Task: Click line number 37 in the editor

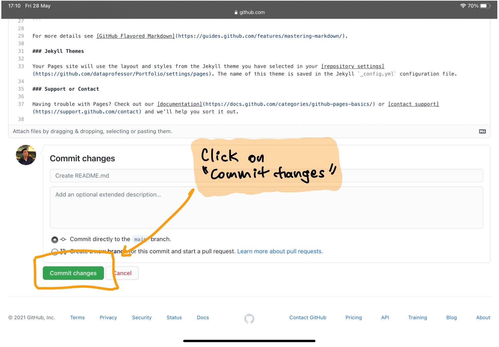Action: coord(21,104)
